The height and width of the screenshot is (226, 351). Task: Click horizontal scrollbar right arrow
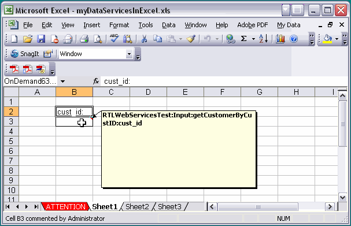click(330, 207)
